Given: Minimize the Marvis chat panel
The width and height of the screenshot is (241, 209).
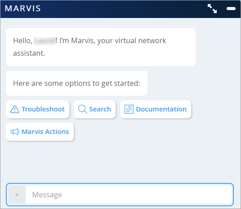Looking at the screenshot, I should 231,9.
